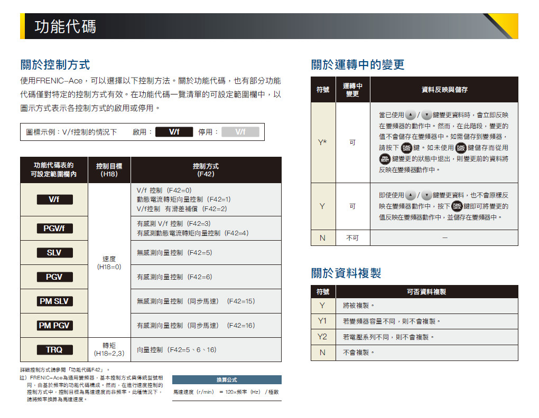This screenshot has width=539, height=418.
Task: Click the 關於運轉中的變更 heading
Action: coord(358,65)
